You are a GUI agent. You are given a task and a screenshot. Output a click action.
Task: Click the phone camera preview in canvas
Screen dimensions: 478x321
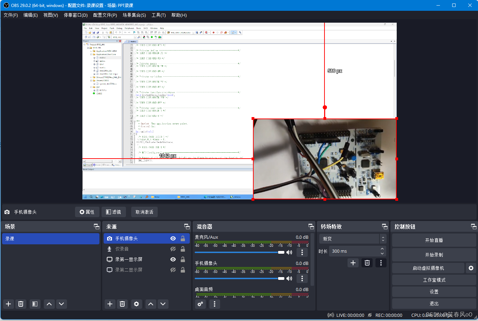pos(325,159)
